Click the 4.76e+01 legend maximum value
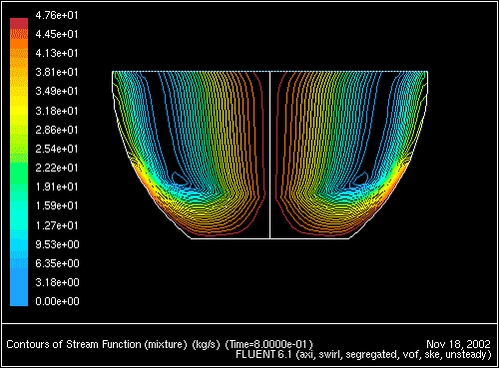Viewport: 499px width, 368px height. [57, 15]
